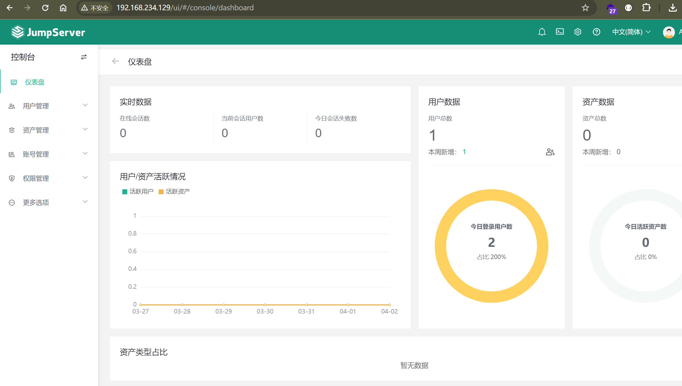Click the 资产管理 layers icon
This screenshot has height=386, width=682.
pyautogui.click(x=12, y=130)
